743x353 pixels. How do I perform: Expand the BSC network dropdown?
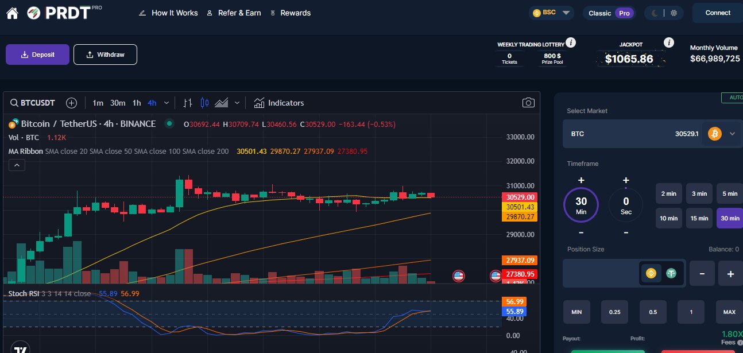551,13
